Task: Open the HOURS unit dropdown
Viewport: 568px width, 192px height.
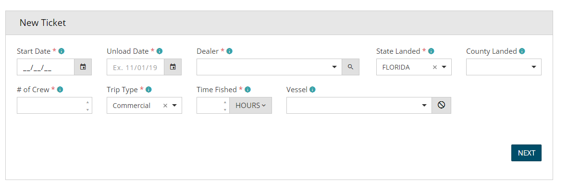Action: (x=250, y=106)
